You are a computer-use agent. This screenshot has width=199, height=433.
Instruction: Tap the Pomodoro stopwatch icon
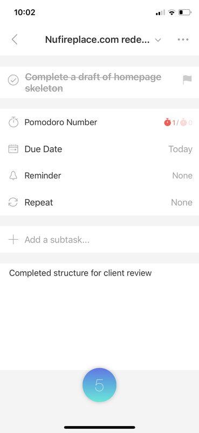point(13,122)
